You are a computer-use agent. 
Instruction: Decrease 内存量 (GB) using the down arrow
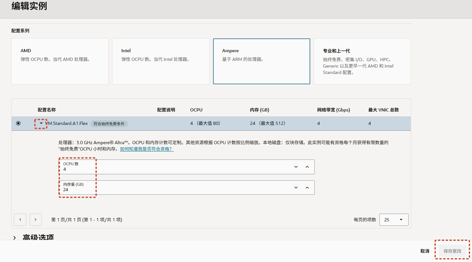295,187
